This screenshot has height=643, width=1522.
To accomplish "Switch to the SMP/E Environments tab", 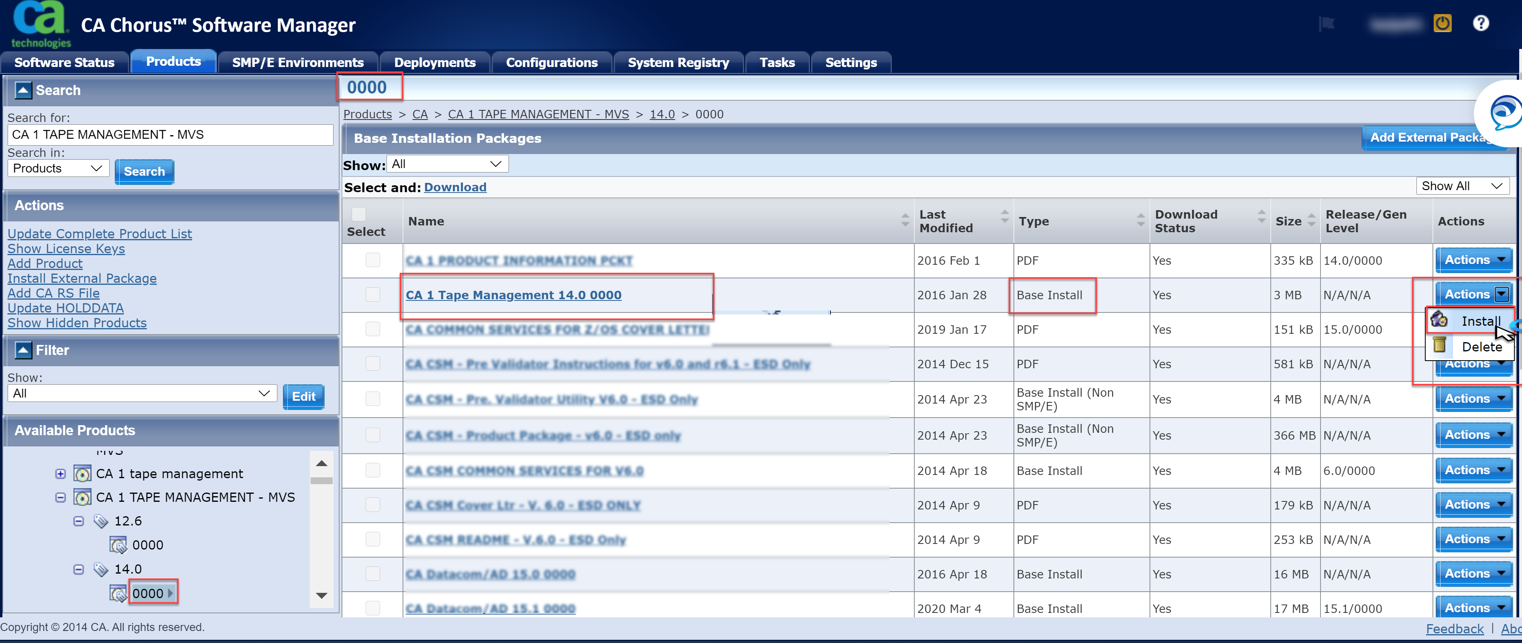I will (297, 63).
